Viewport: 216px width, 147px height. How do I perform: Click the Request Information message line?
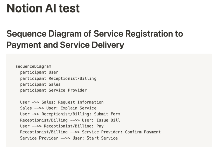[62, 102]
